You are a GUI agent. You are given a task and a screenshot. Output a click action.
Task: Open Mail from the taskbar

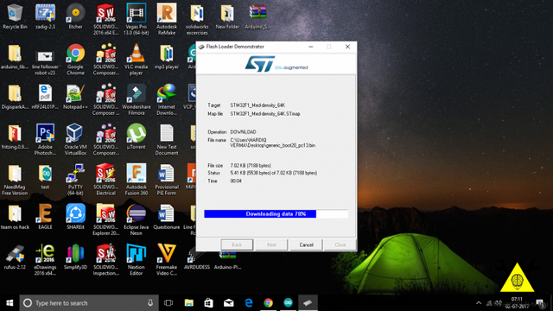(228, 303)
